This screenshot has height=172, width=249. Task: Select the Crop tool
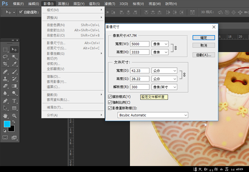[5, 64]
